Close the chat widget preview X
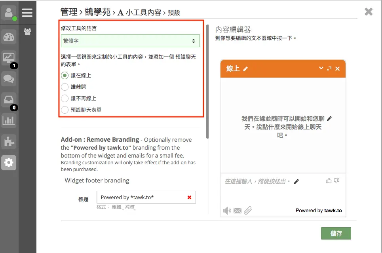Viewport: 382px width, 253px height. (x=337, y=69)
